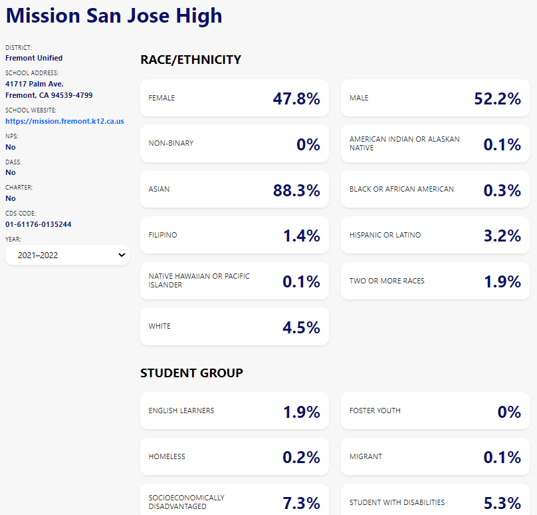Select Native Hawaiian or Pacific Islander card
The image size is (537, 515).
pos(234,281)
